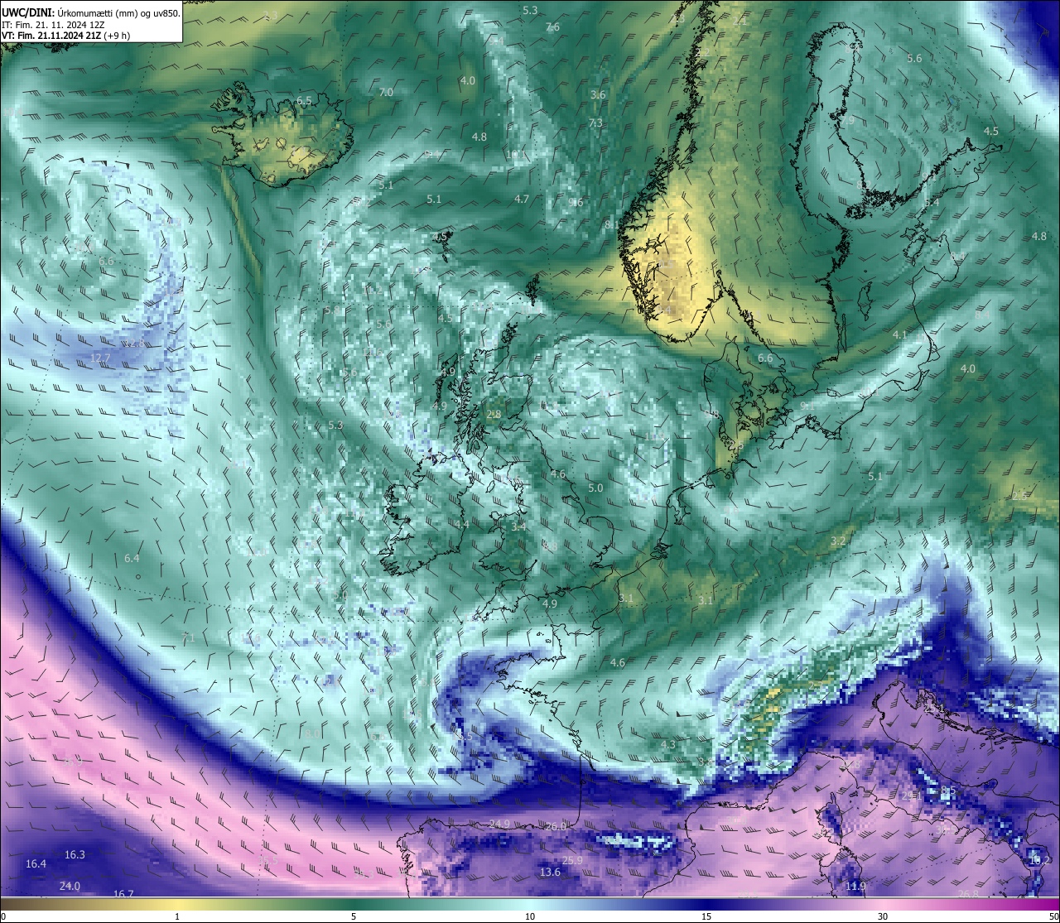Click the 7.0 value label
The width and height of the screenshot is (1060, 923).
pos(386,92)
